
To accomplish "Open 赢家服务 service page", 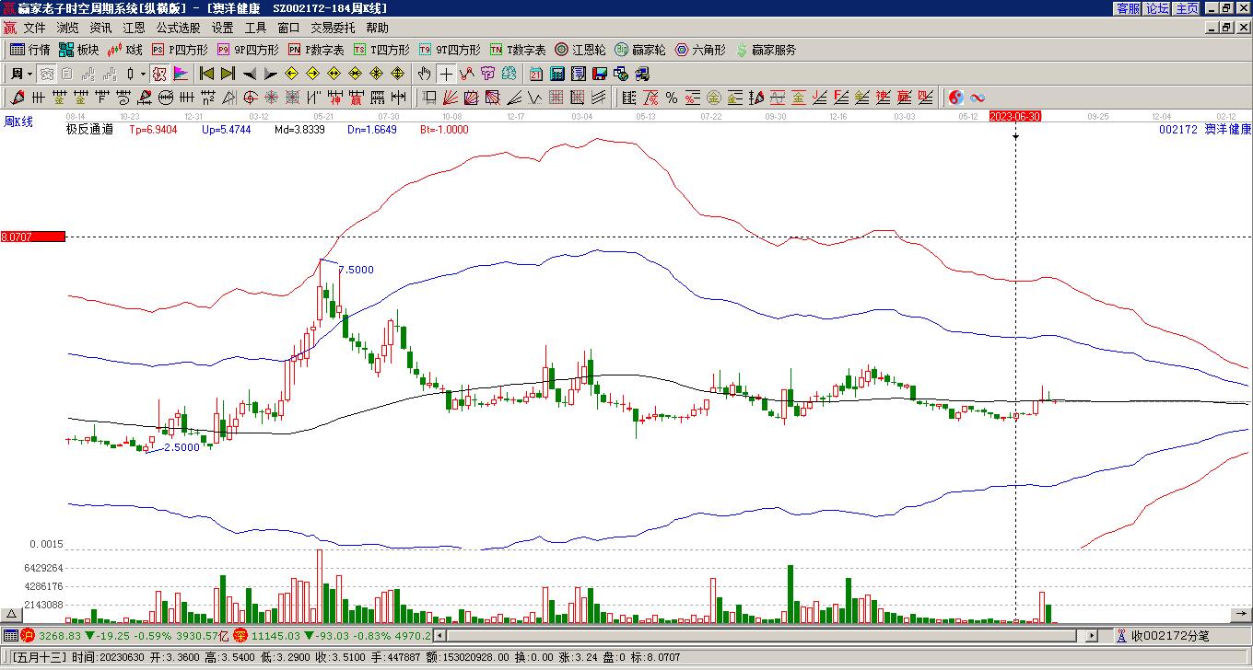I will pyautogui.click(x=766, y=50).
